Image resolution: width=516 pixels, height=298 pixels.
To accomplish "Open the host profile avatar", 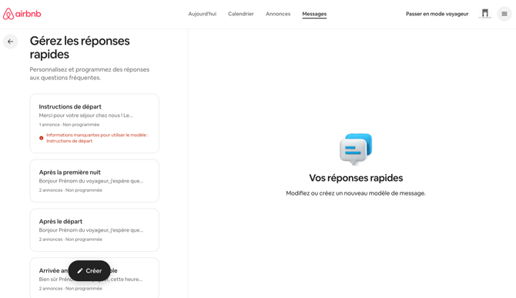I will (x=484, y=14).
